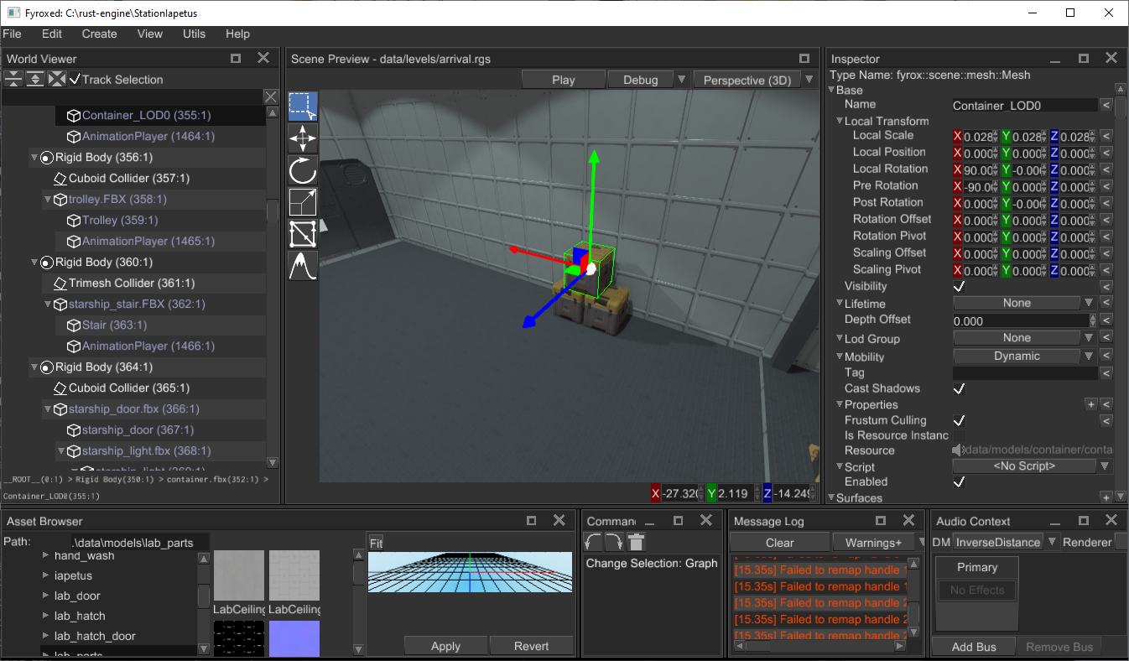Image resolution: width=1129 pixels, height=661 pixels.
Task: Click Add Bus in Audio Context
Action: [x=974, y=647]
